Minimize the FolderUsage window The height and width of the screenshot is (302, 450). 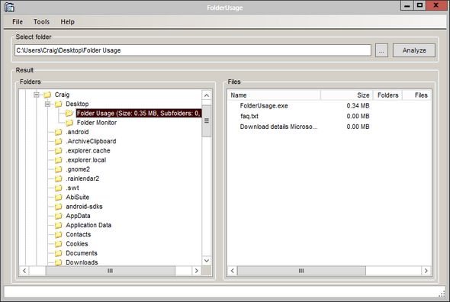pyautogui.click(x=407, y=5)
